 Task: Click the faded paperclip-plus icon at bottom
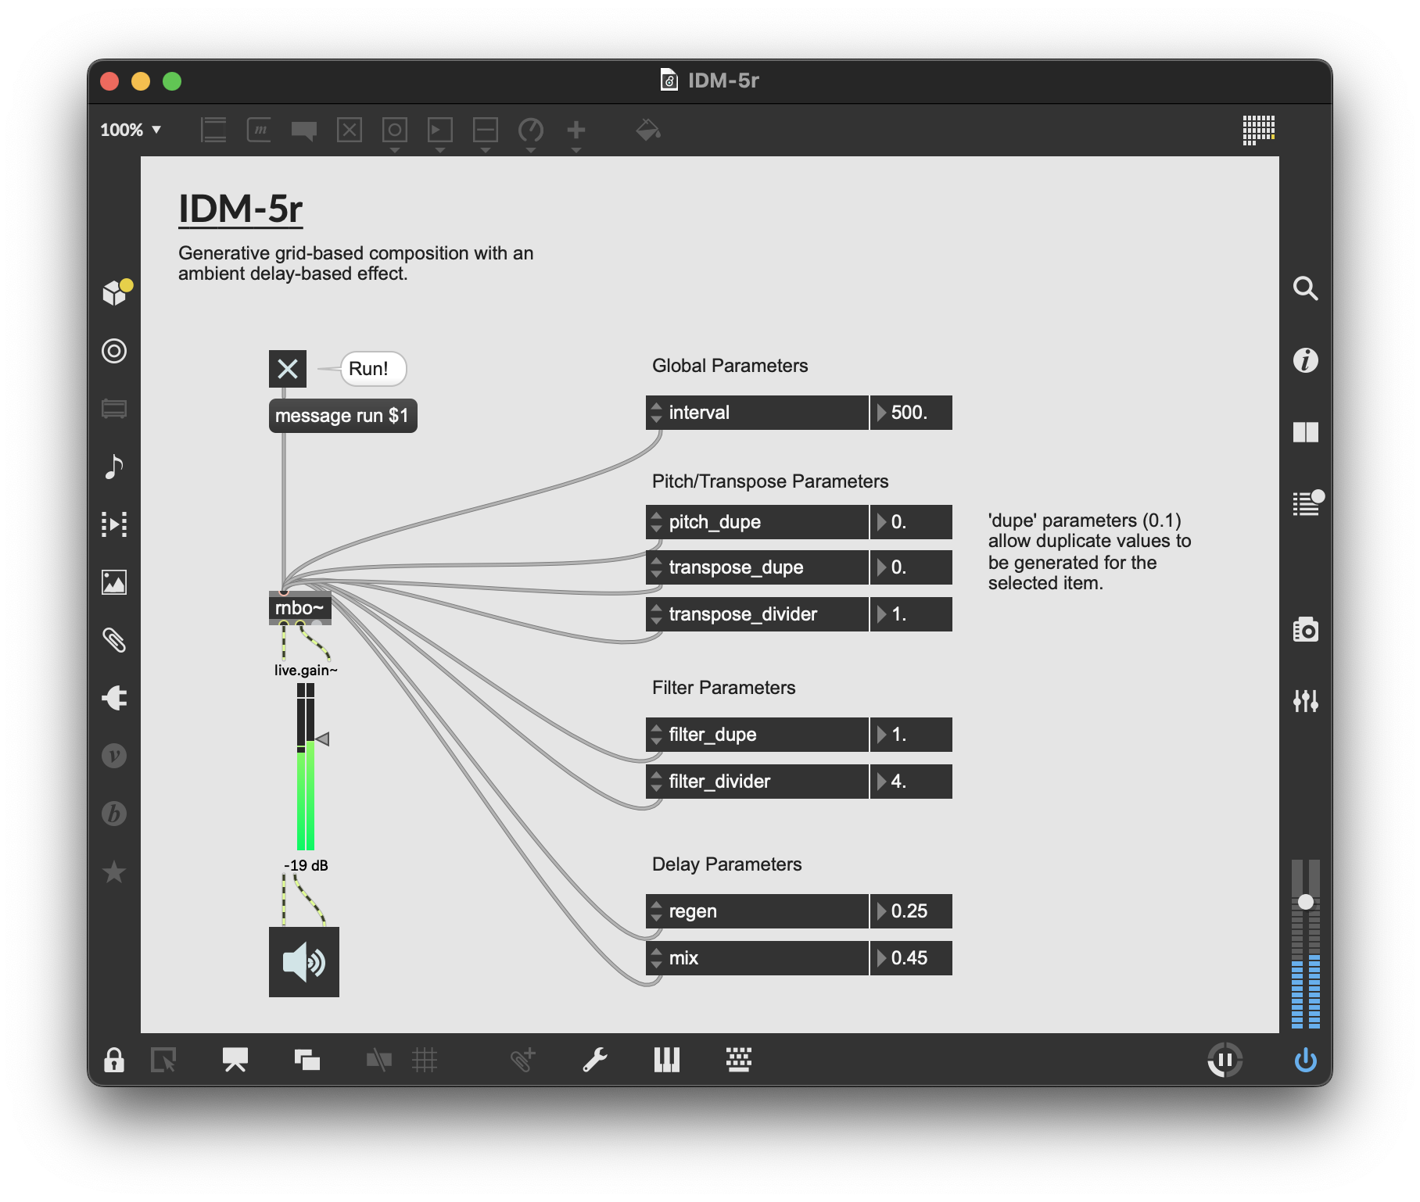[x=522, y=1060]
